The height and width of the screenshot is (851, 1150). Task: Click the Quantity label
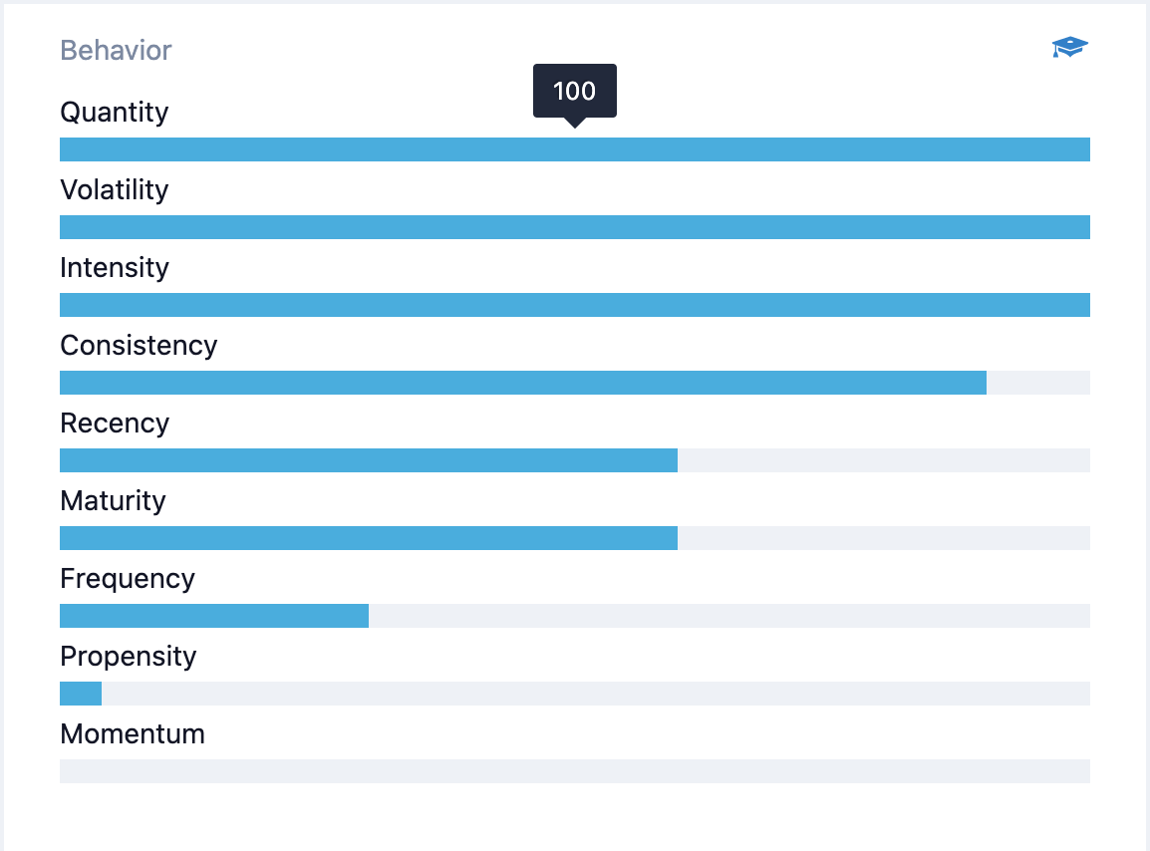point(115,113)
